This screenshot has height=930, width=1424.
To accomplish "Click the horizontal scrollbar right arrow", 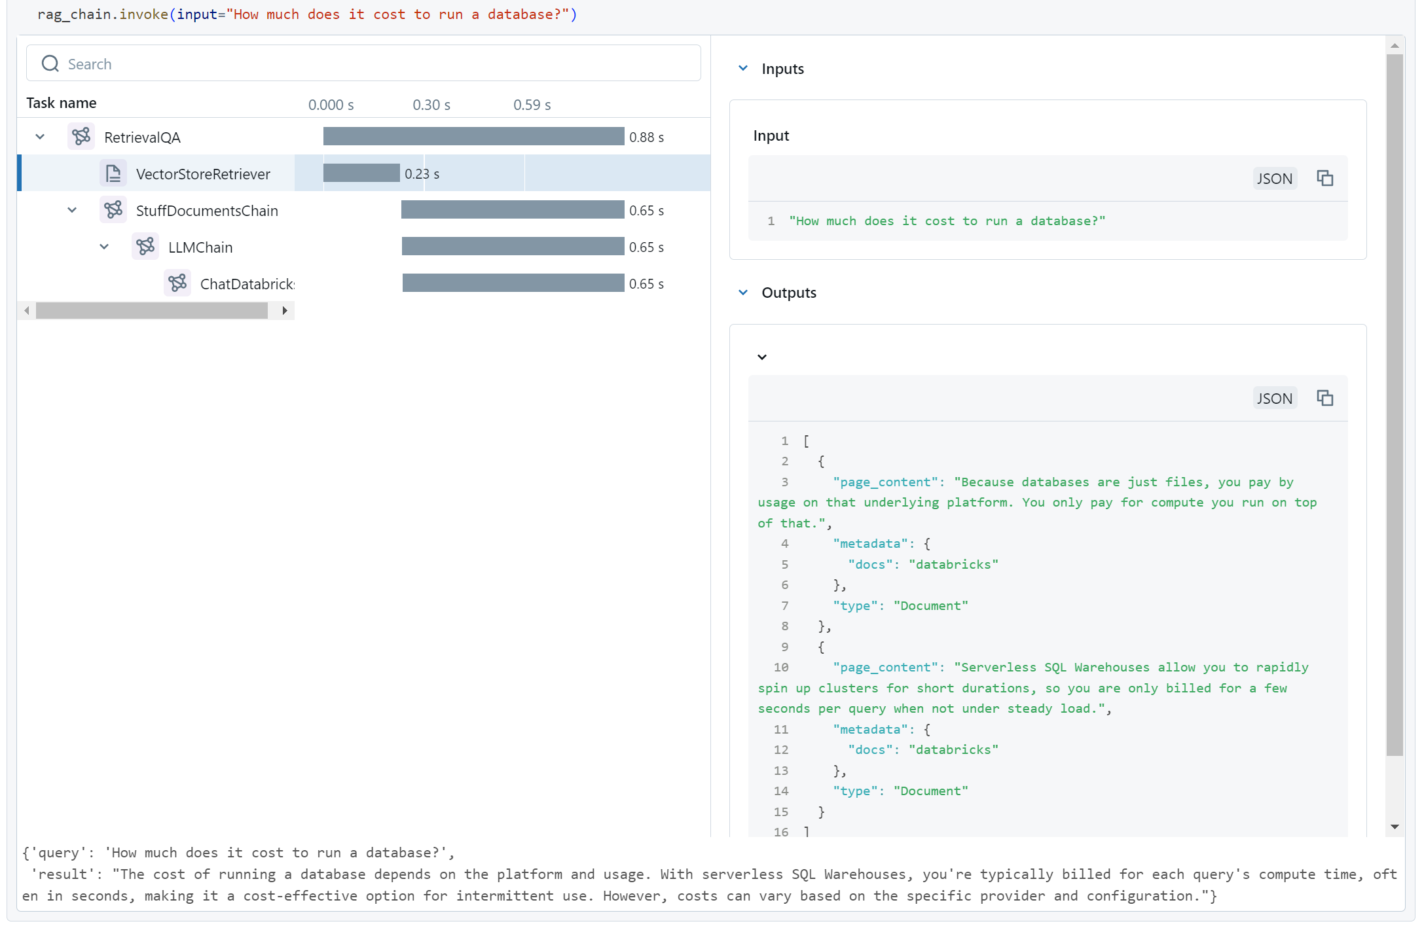I will coord(285,310).
